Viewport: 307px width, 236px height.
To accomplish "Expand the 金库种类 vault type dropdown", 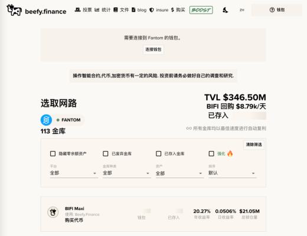I will (127, 173).
